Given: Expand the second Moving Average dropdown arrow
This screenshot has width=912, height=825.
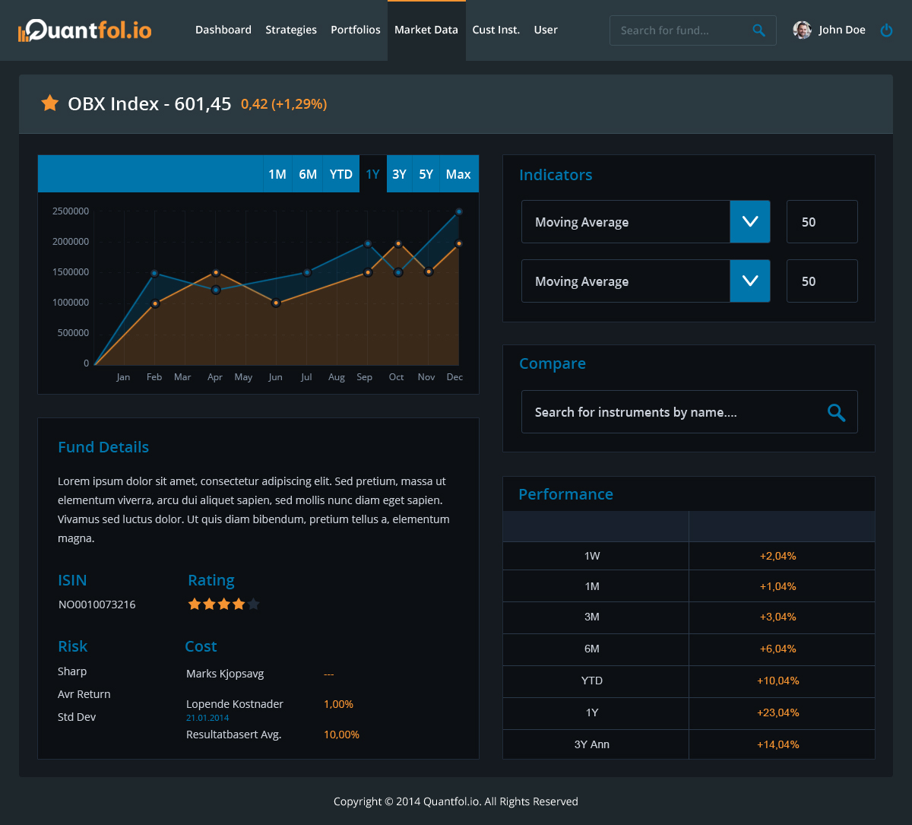Looking at the screenshot, I should click(750, 281).
